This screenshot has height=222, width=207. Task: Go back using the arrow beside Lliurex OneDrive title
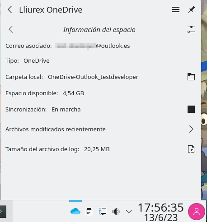click(10, 9)
